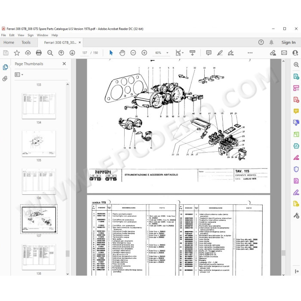Select the arrow selection tool
Viewport: 301px width, 301px height.
111,53
